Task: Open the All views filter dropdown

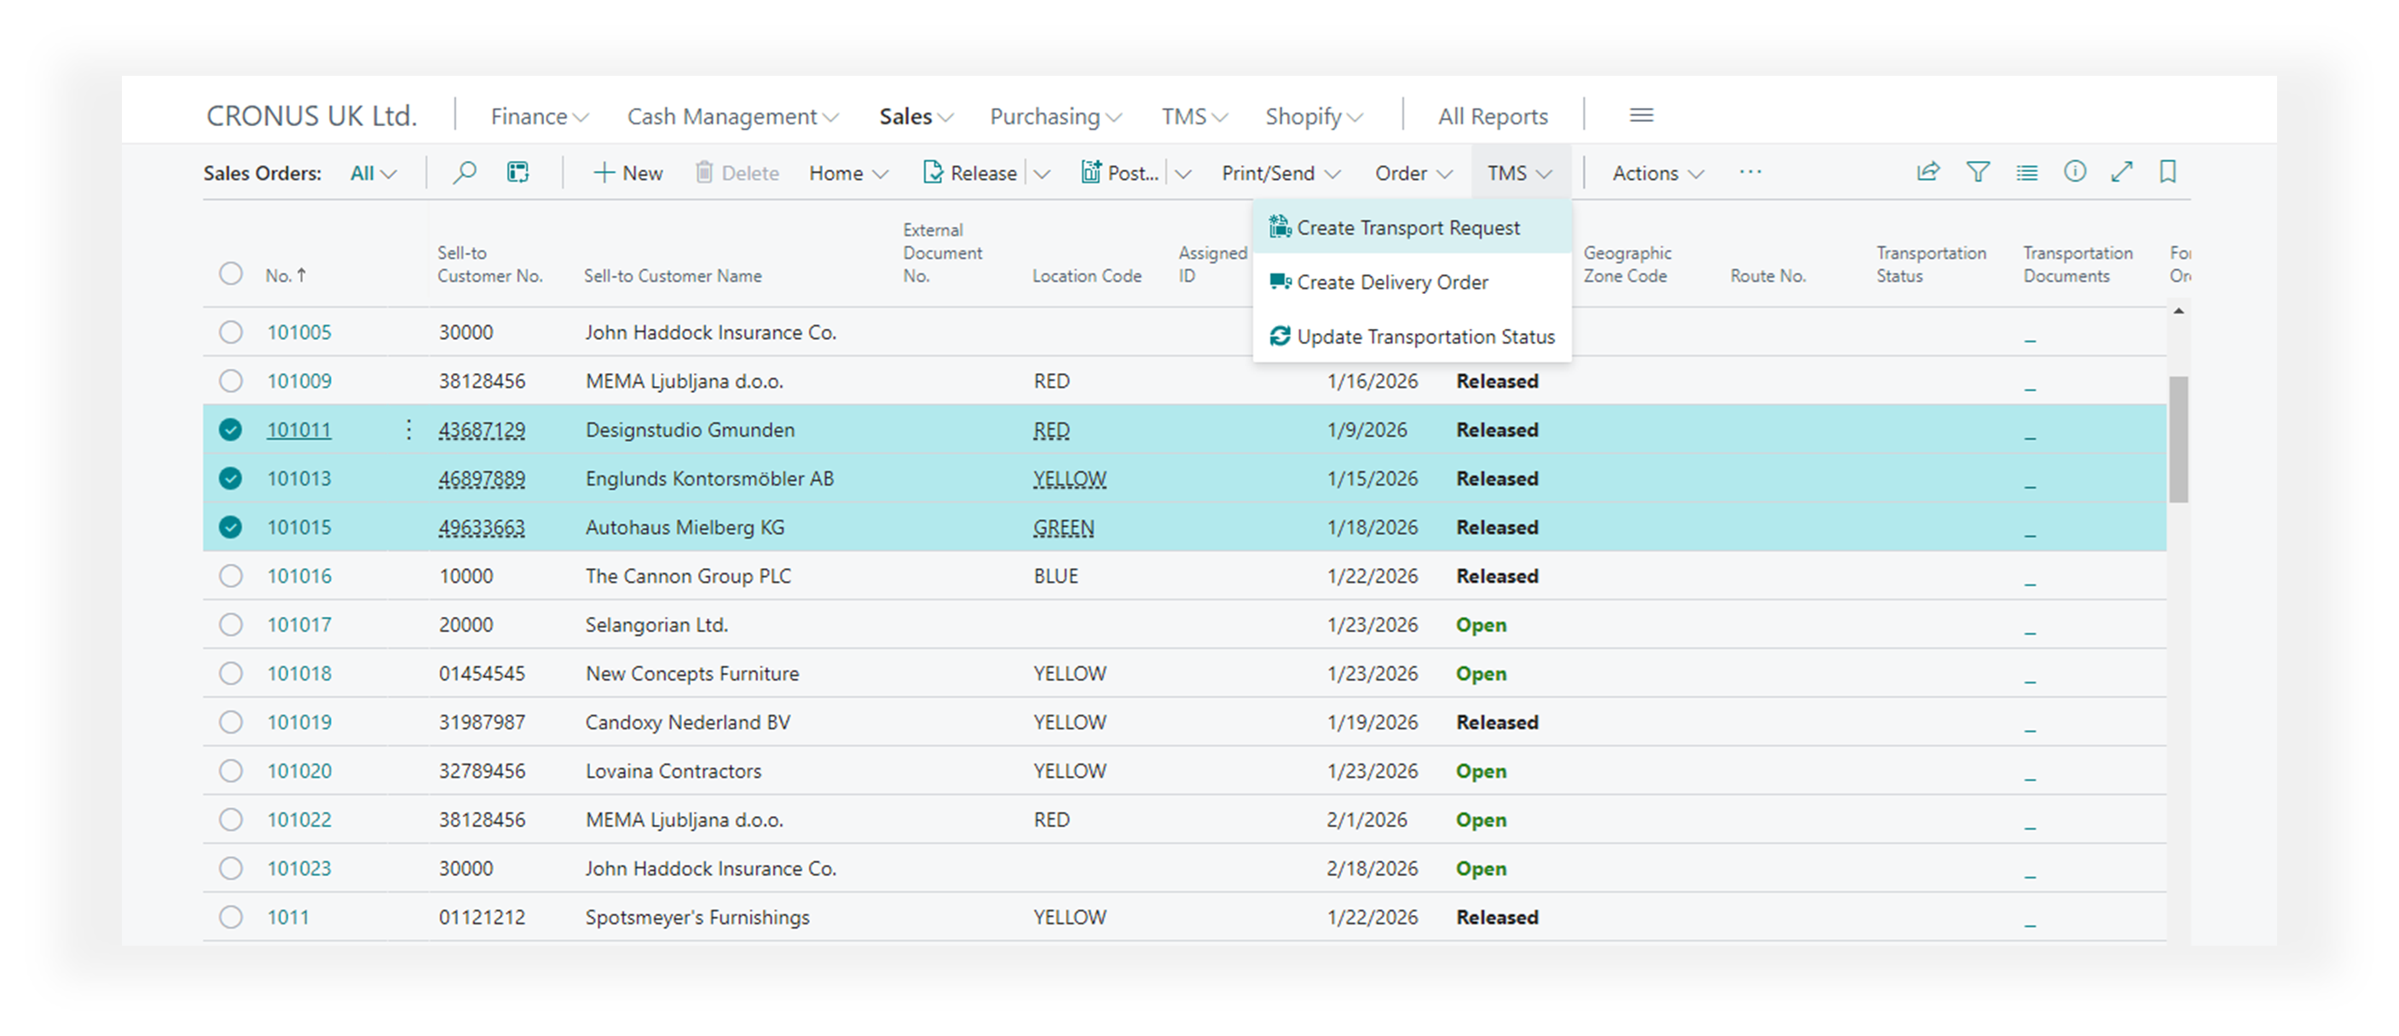Action: [373, 173]
